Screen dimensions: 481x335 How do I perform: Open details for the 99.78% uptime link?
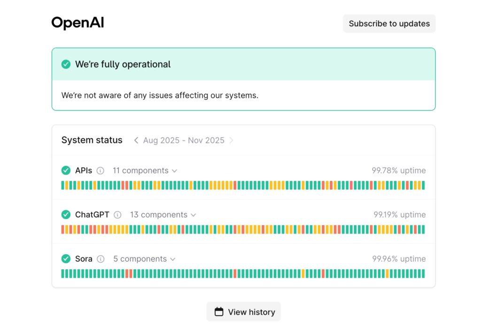coord(400,171)
